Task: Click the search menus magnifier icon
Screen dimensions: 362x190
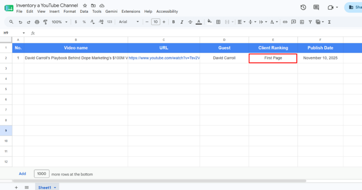Action: pos(11,22)
